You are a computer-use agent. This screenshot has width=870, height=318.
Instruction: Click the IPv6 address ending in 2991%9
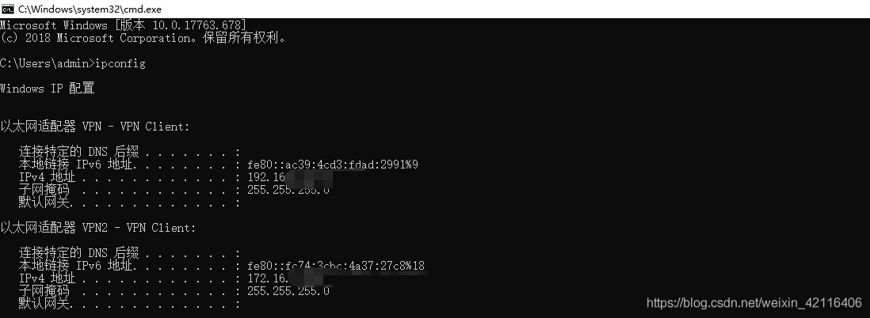333,165
